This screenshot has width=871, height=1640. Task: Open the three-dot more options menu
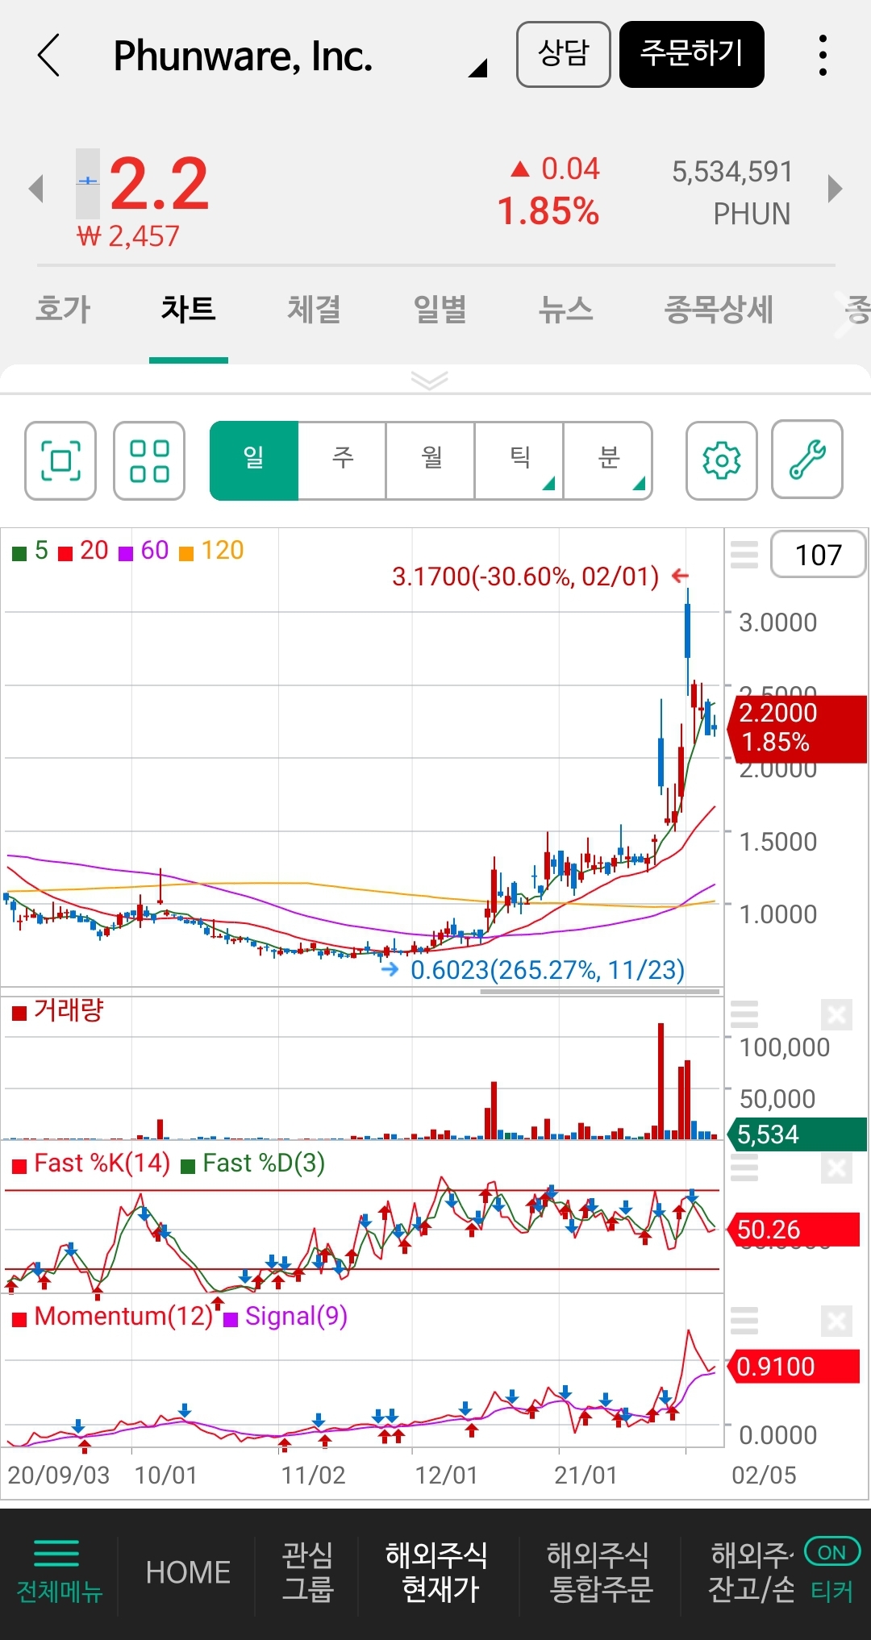coord(823,55)
